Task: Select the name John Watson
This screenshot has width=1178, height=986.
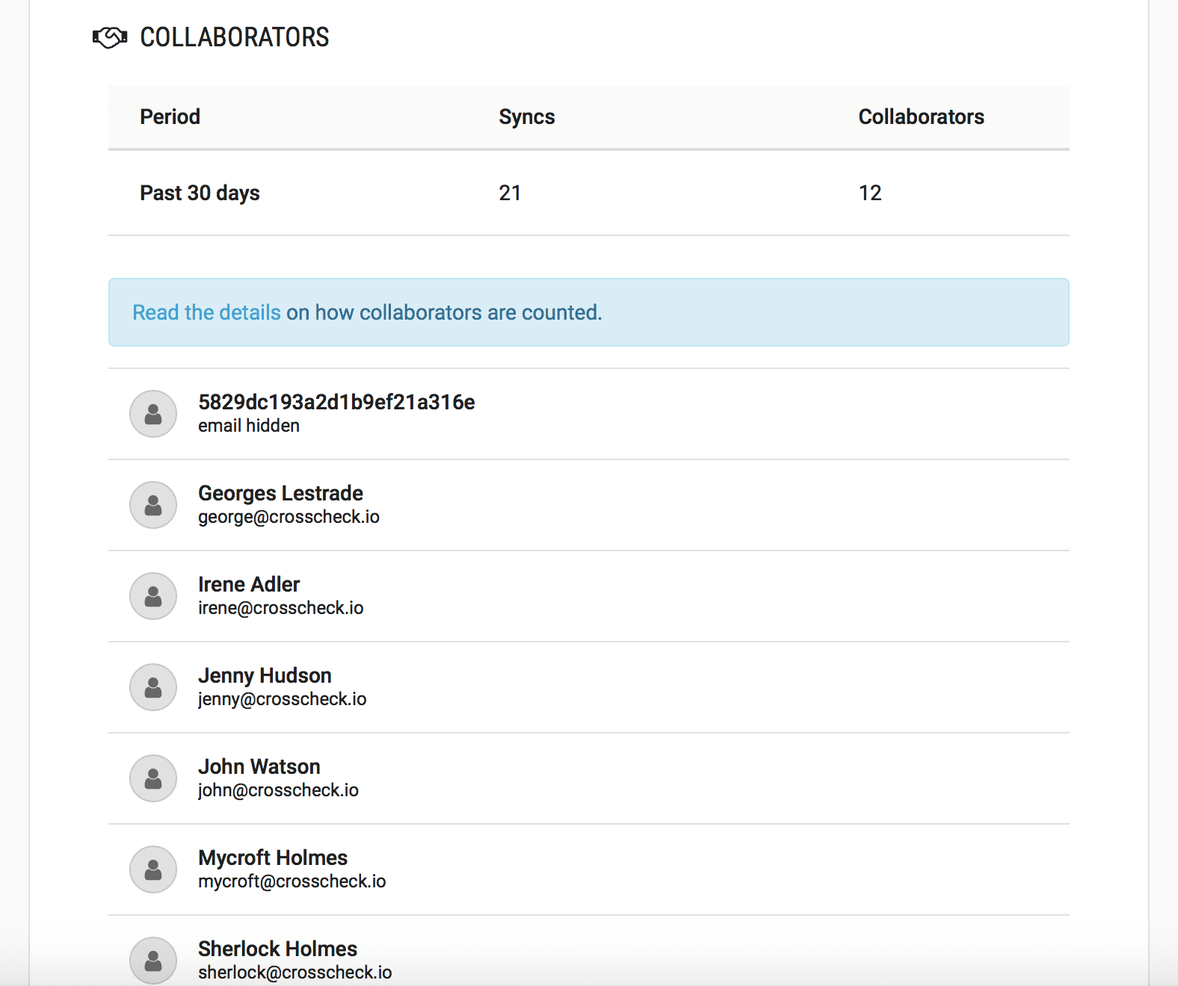Action: pyautogui.click(x=259, y=766)
